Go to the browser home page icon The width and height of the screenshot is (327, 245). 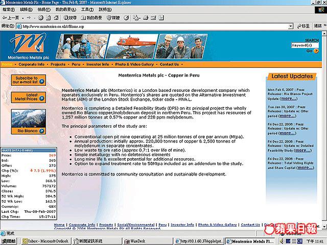[56, 18]
